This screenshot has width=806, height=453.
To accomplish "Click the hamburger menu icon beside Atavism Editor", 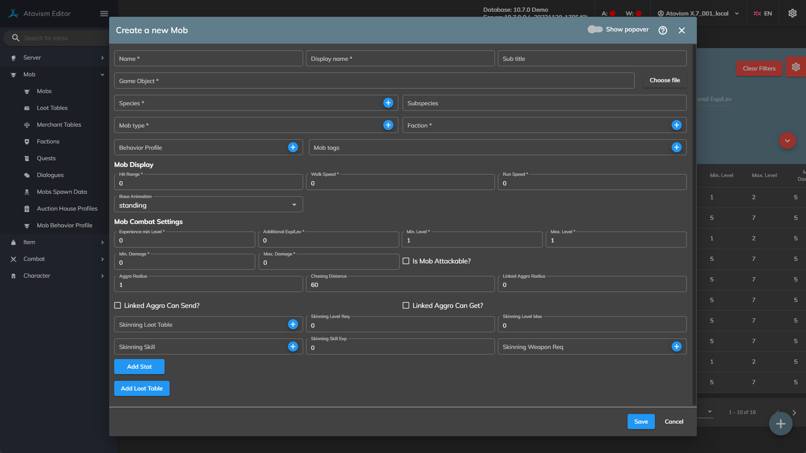I will [x=104, y=14].
